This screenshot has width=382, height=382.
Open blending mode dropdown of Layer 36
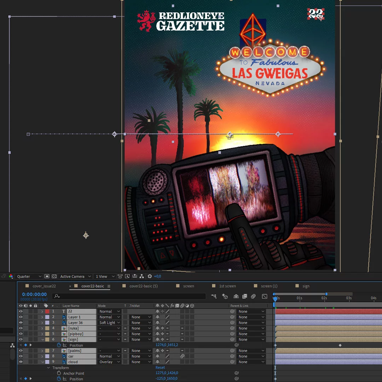[x=109, y=323]
